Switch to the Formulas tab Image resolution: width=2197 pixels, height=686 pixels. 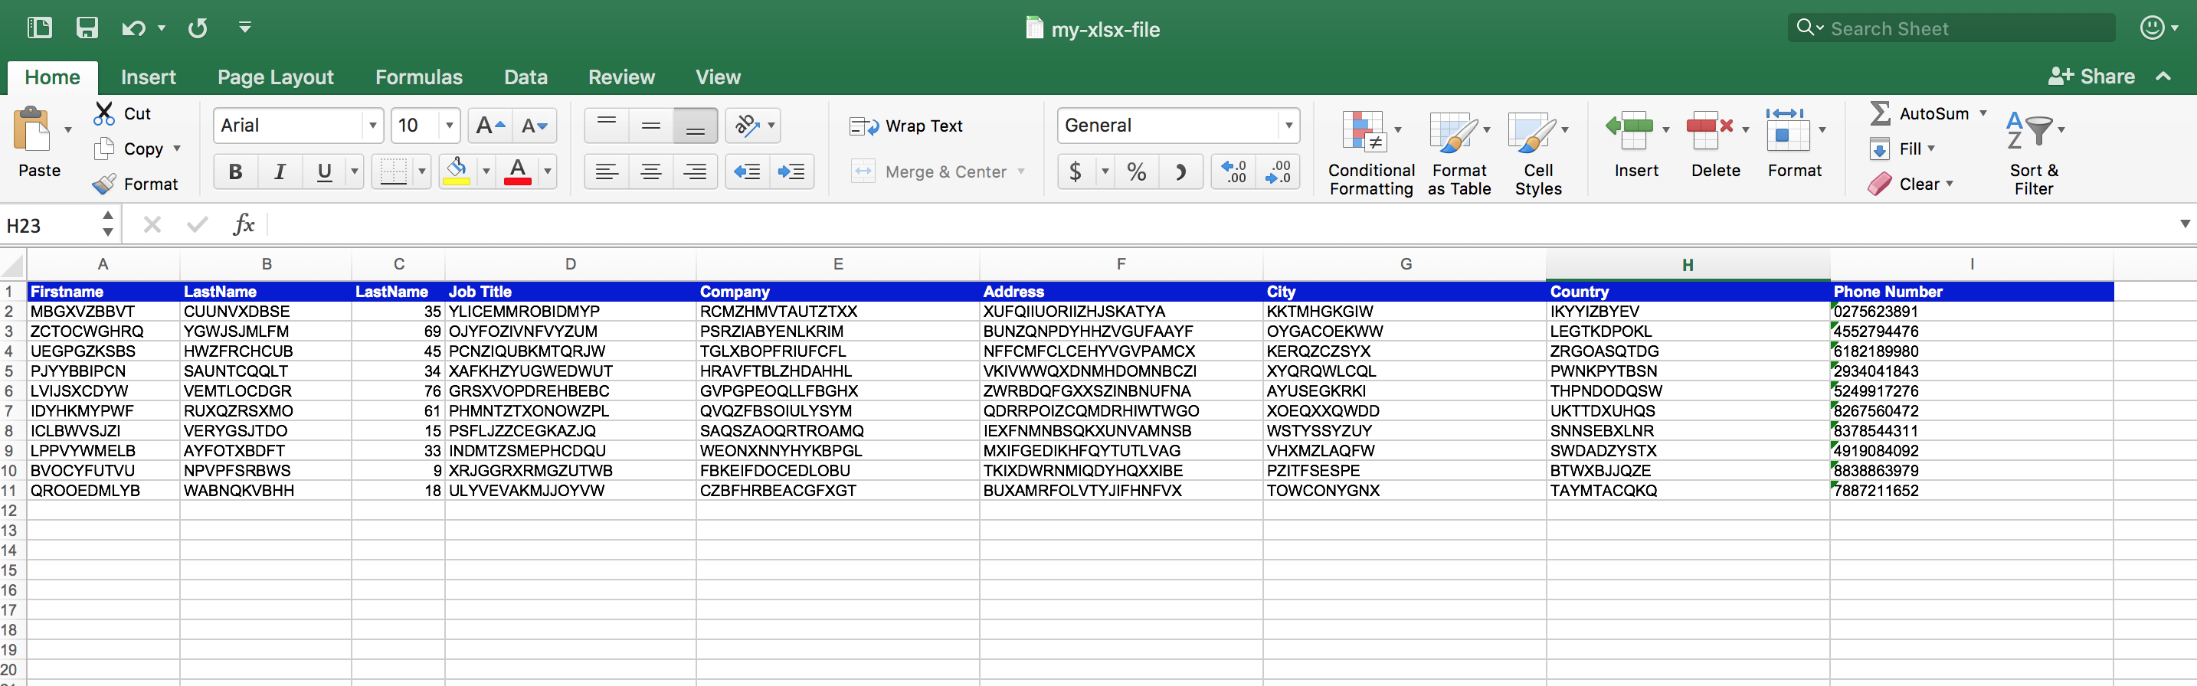click(x=419, y=77)
